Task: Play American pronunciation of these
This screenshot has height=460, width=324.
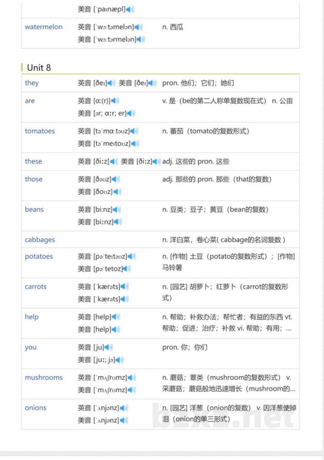Action: [157, 161]
